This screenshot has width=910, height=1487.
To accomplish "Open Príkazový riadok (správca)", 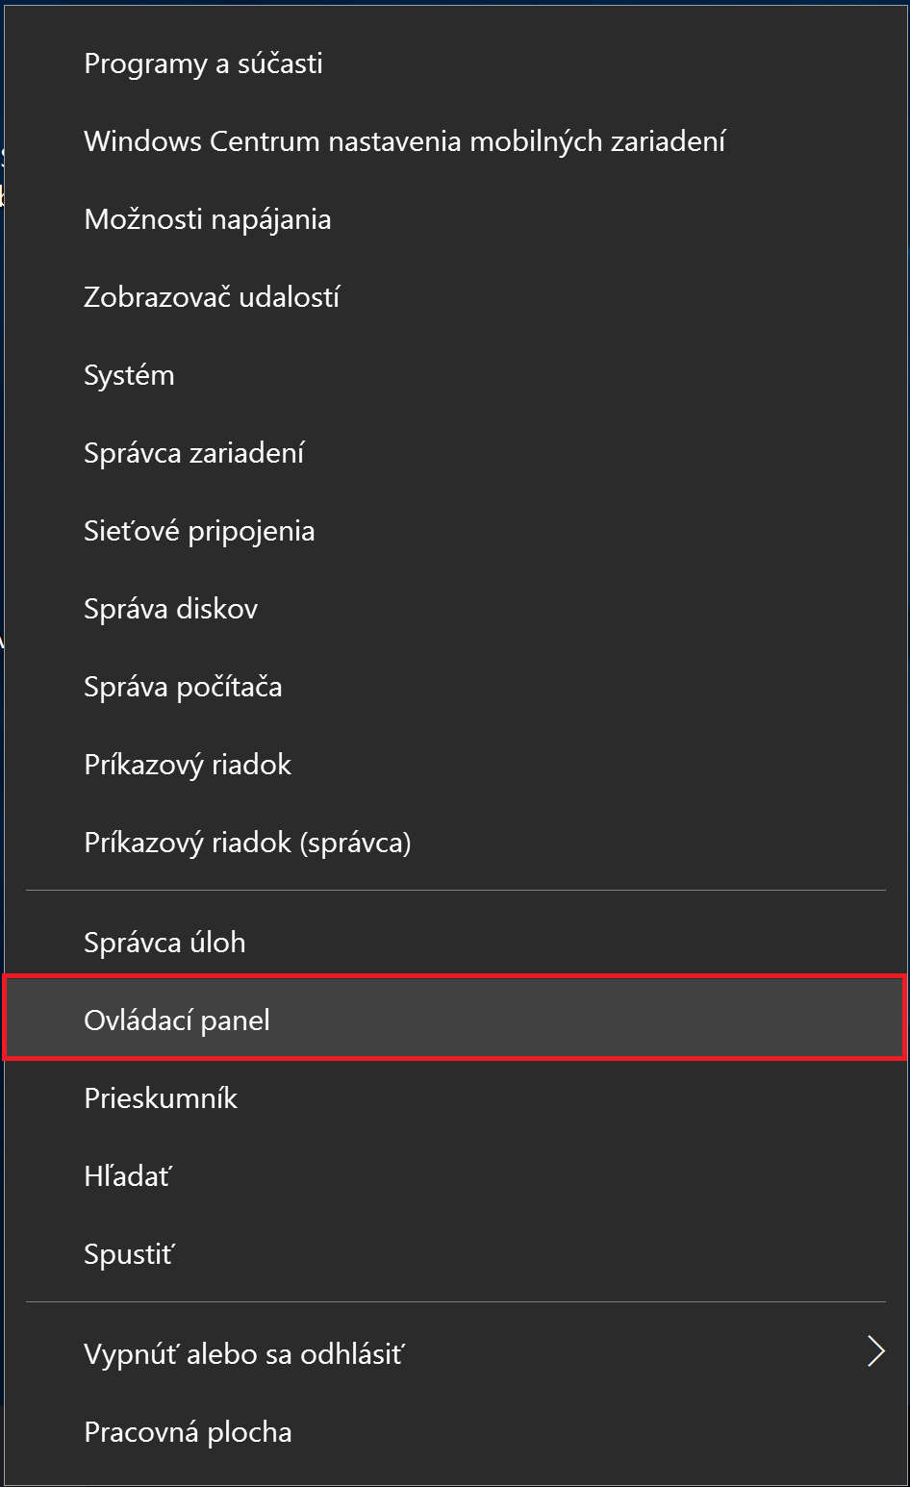I will tap(455, 843).
